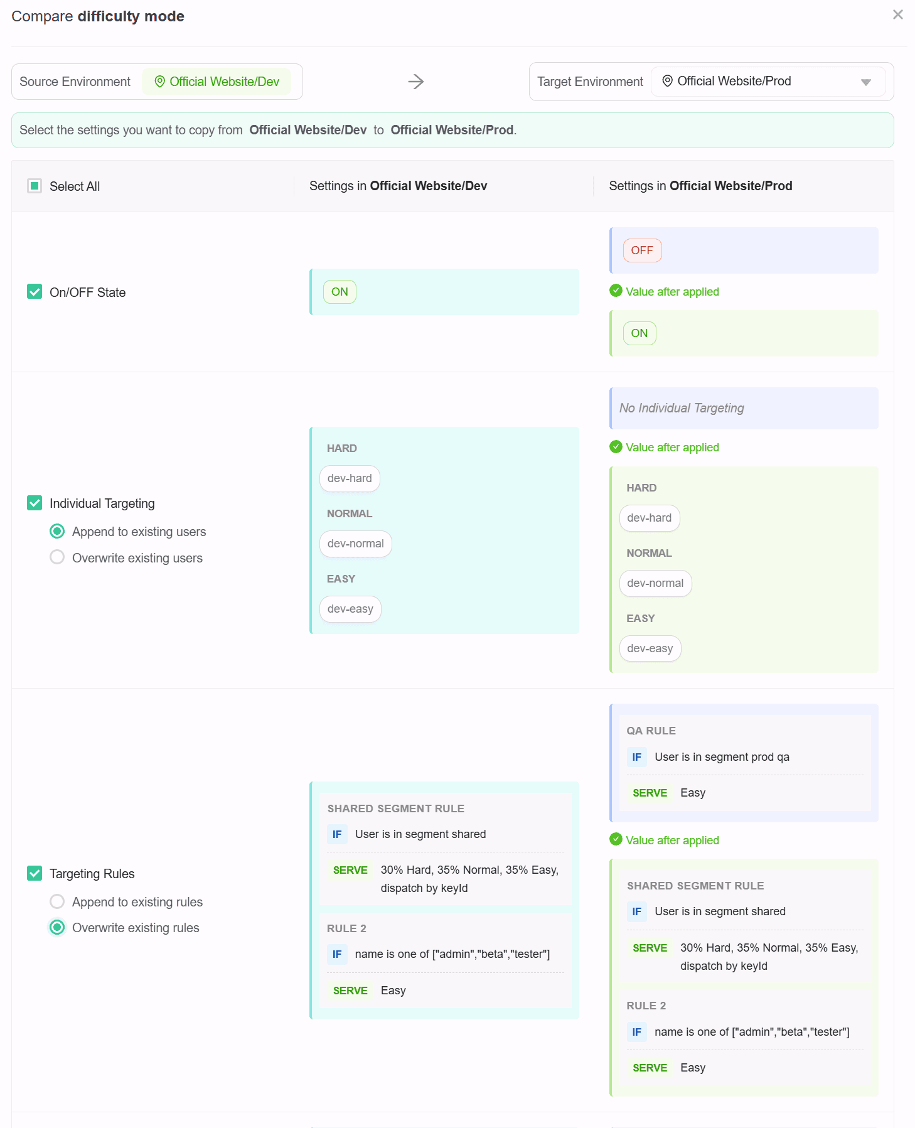Choose Overwrite existing rules option
This screenshot has width=915, height=1128.
coord(57,927)
